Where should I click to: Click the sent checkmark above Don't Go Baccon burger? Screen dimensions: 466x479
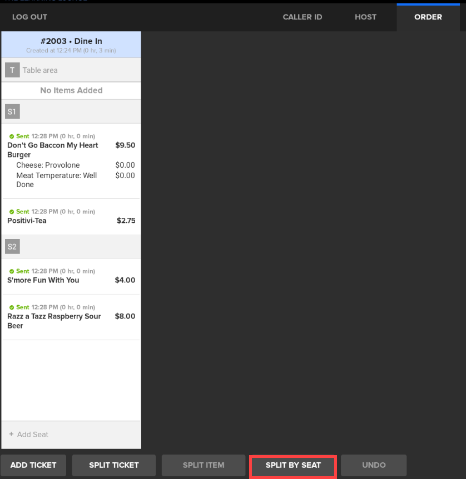click(x=12, y=136)
